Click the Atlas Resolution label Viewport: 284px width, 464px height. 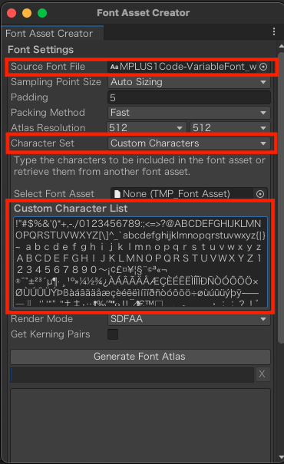48,128
